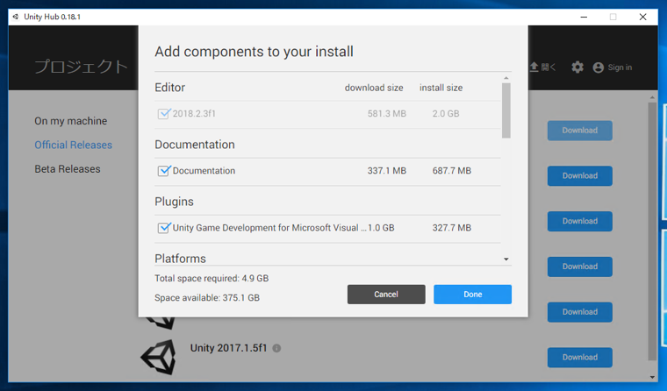Image resolution: width=667 pixels, height=391 pixels.
Task: Select Official Releases in sidebar
Action: point(73,145)
